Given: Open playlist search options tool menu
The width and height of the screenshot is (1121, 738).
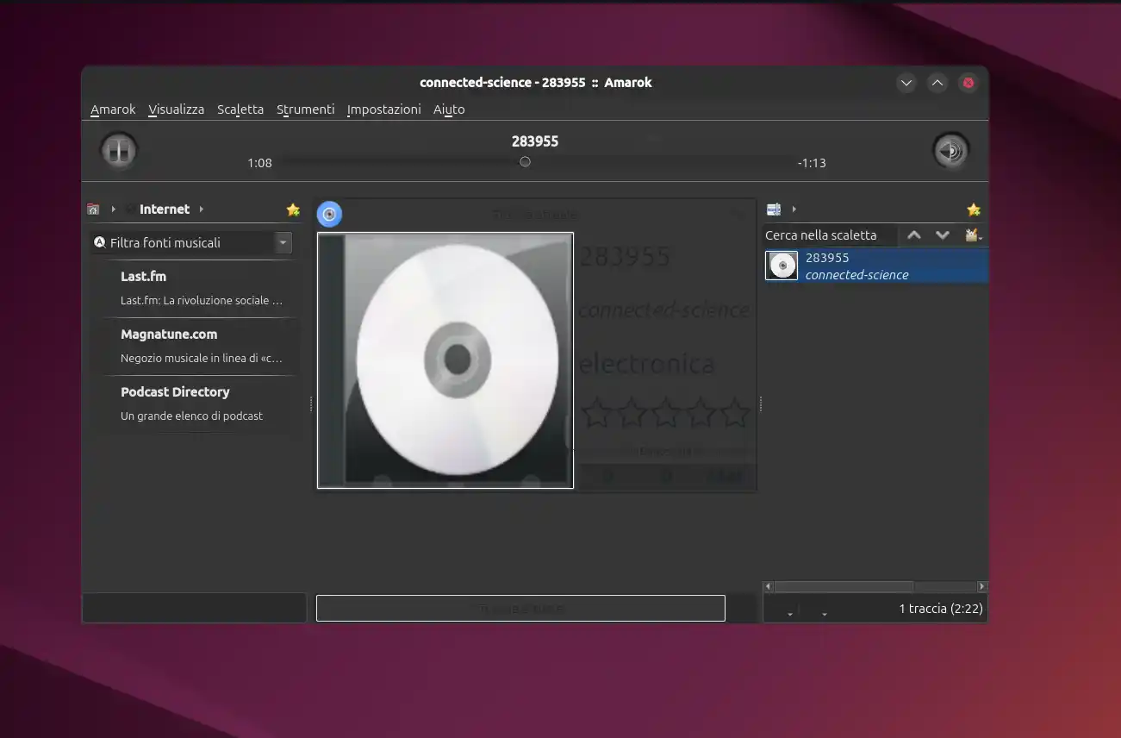Looking at the screenshot, I should coord(974,235).
